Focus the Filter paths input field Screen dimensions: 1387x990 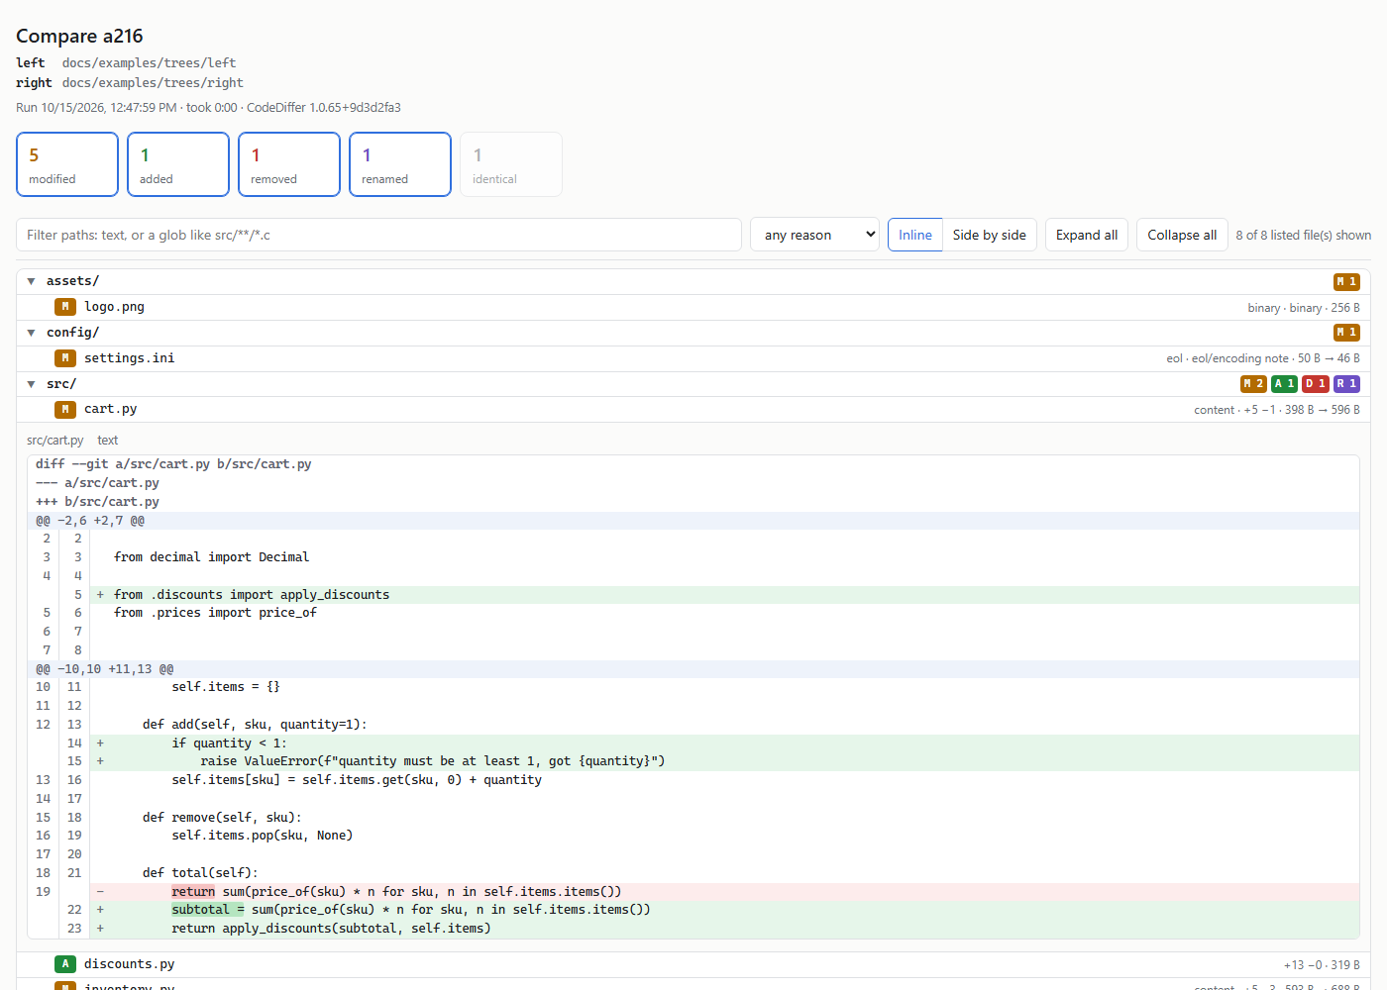(378, 235)
